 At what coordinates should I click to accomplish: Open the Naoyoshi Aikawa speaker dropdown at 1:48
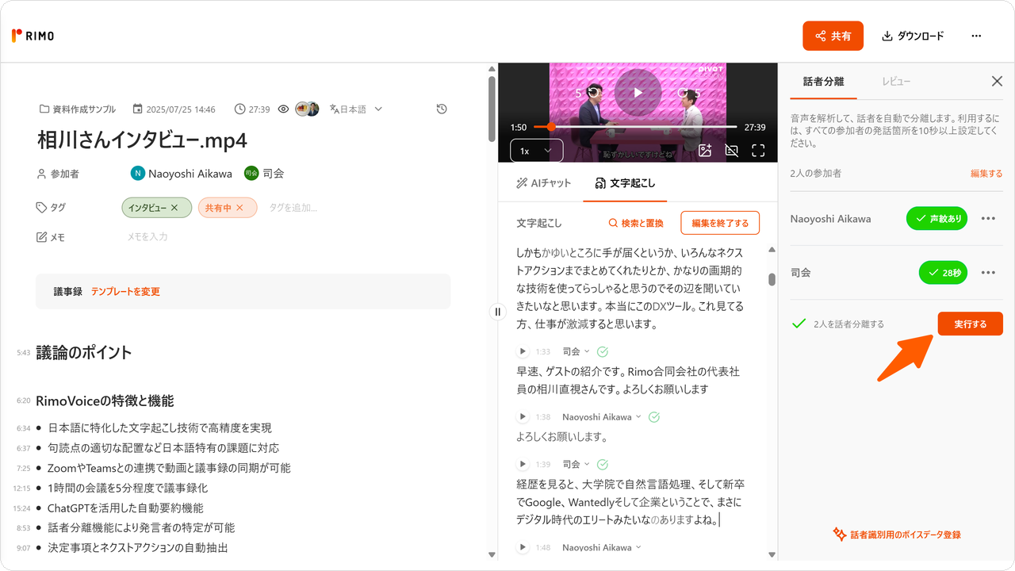pos(602,547)
